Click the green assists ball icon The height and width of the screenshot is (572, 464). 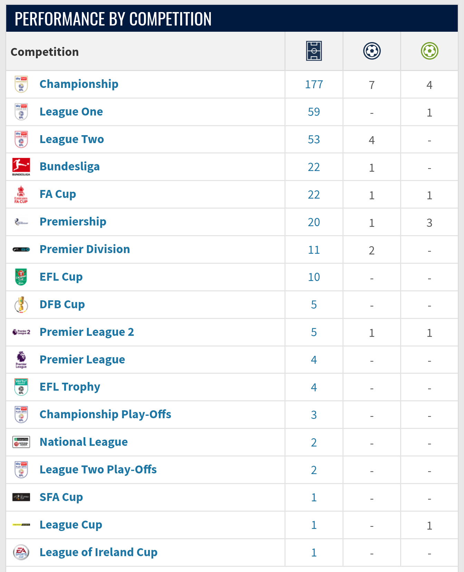click(x=429, y=51)
